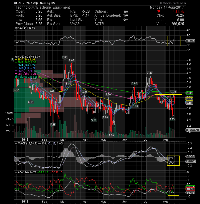Select the Vuzix Corp. company name
Screen dimensions: 200x204
coord(31,3)
